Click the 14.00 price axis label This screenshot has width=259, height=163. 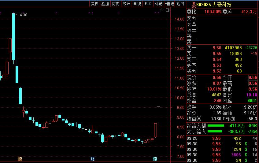coord(179,19)
